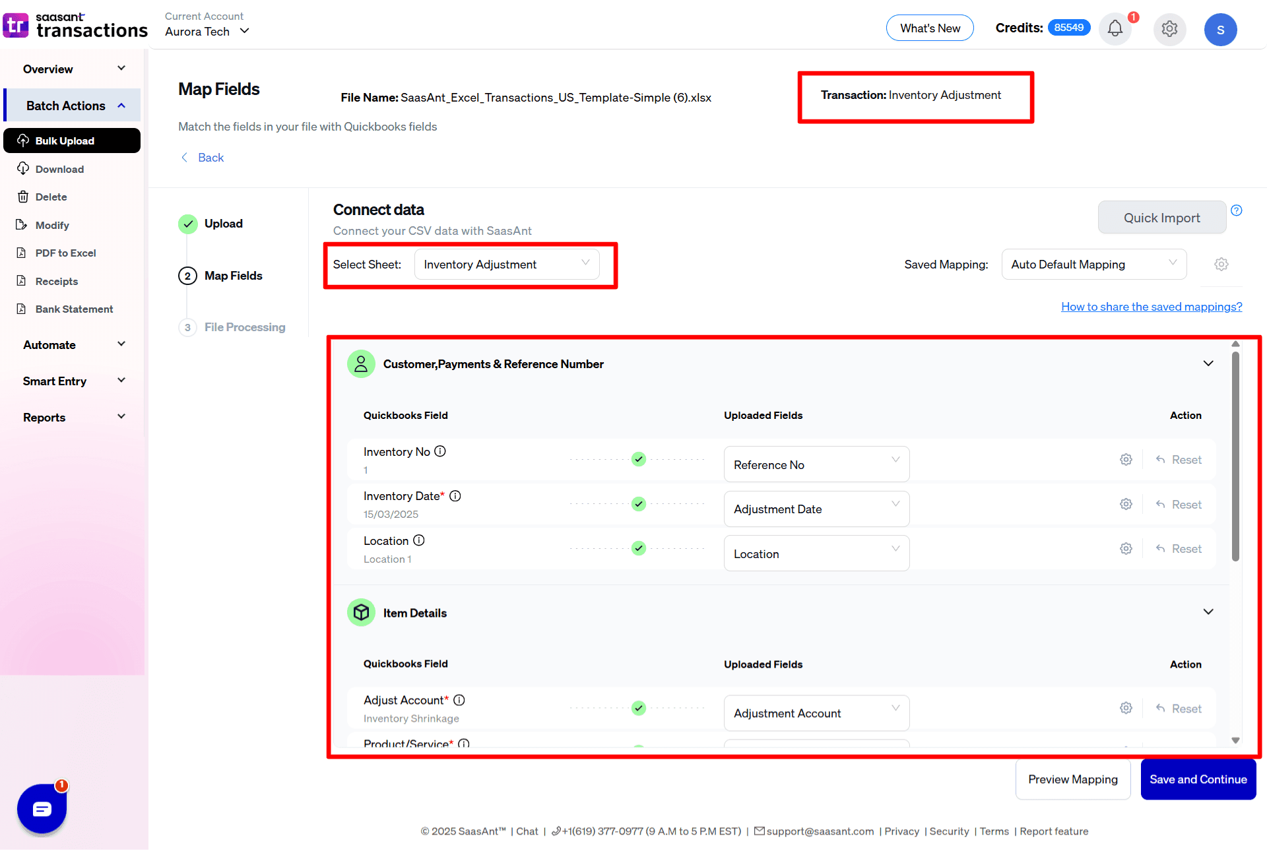This screenshot has height=851, width=1267.
Task: Open gear settings for Adjust Account row
Action: coord(1126,708)
